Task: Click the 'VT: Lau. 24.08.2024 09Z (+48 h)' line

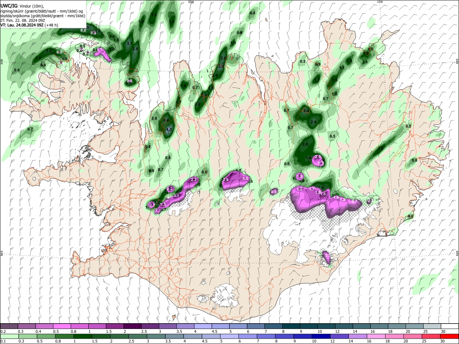Action: 29,25
